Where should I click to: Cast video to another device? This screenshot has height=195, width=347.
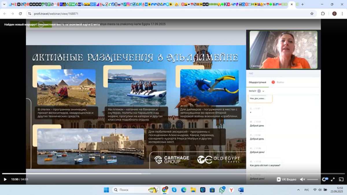341,179
